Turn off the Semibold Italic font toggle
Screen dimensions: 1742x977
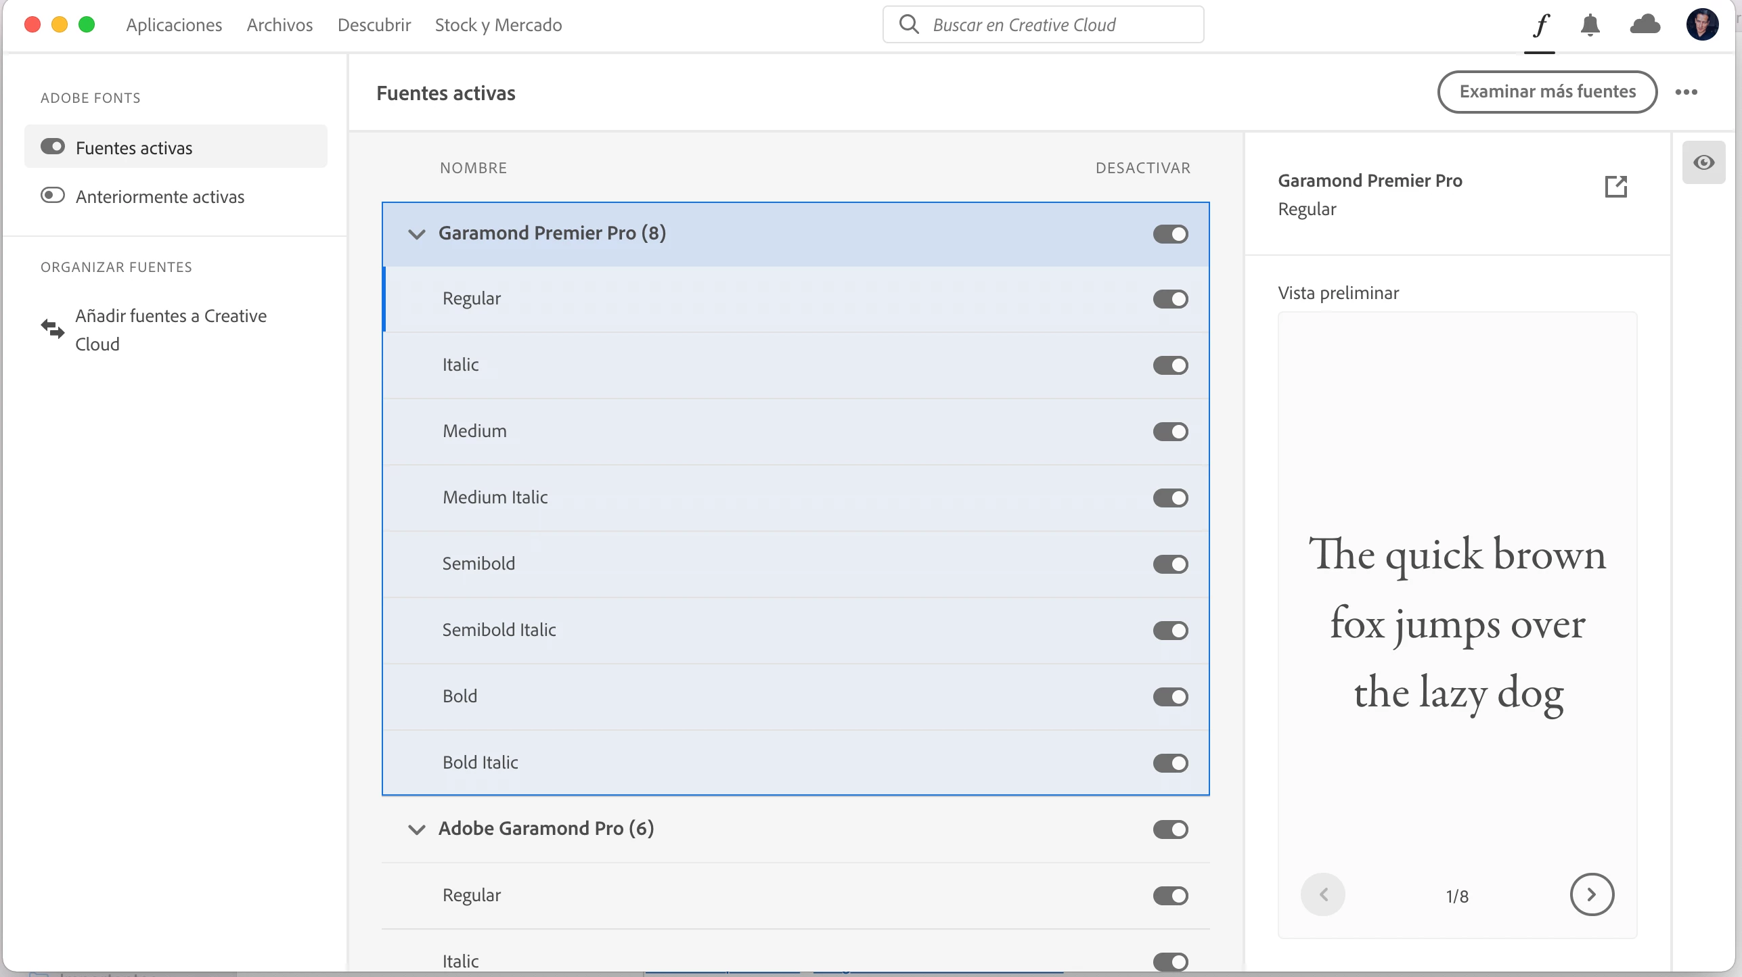(1170, 631)
